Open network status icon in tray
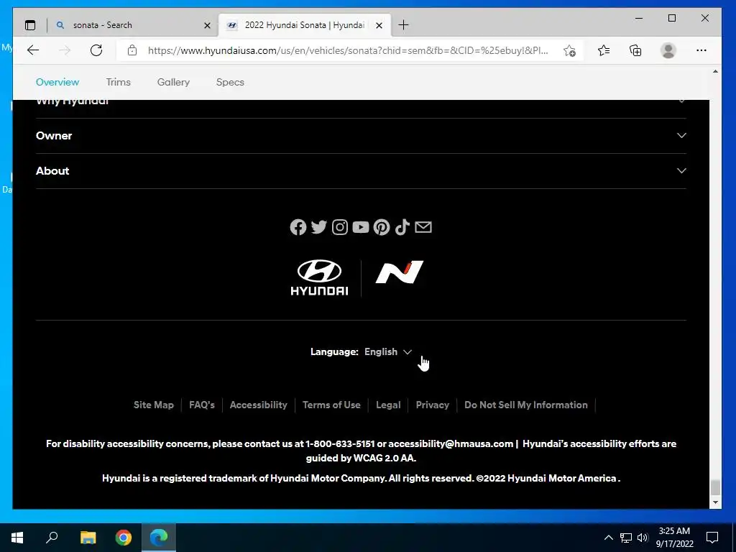The image size is (736, 552). point(626,538)
